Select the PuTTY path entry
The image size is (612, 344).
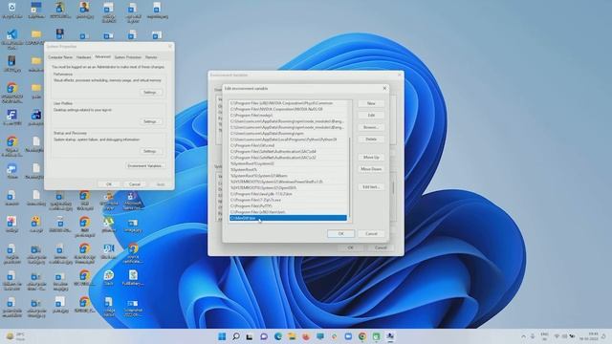288,206
